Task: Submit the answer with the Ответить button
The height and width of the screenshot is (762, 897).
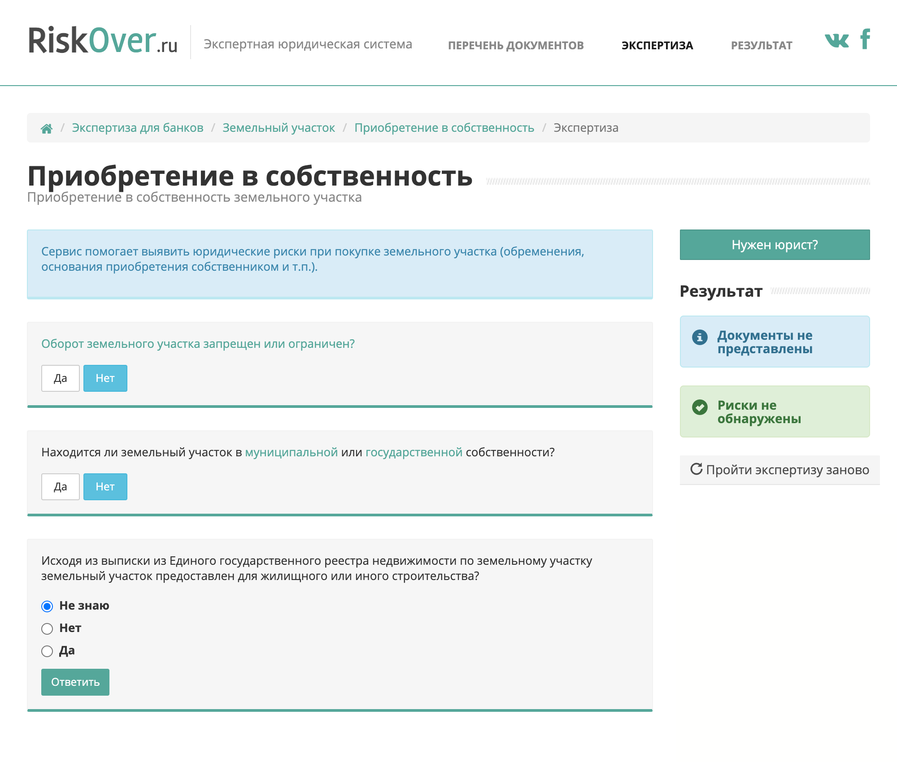Action: click(75, 682)
